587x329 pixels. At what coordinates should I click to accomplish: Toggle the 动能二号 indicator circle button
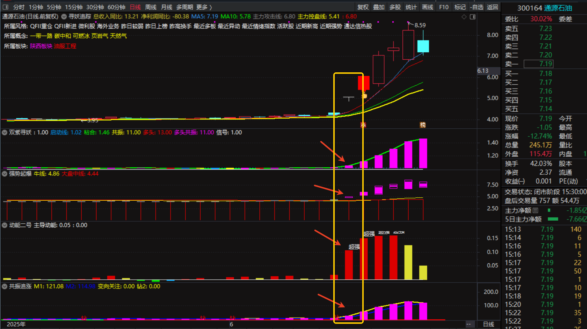5,225
